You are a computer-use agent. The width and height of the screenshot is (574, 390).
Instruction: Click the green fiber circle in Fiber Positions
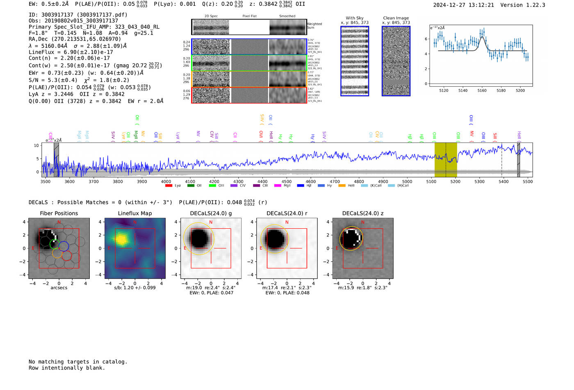pyautogui.click(x=55, y=244)
